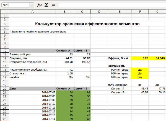Select column A header
This screenshot has height=121, width=166.
(32, 12)
